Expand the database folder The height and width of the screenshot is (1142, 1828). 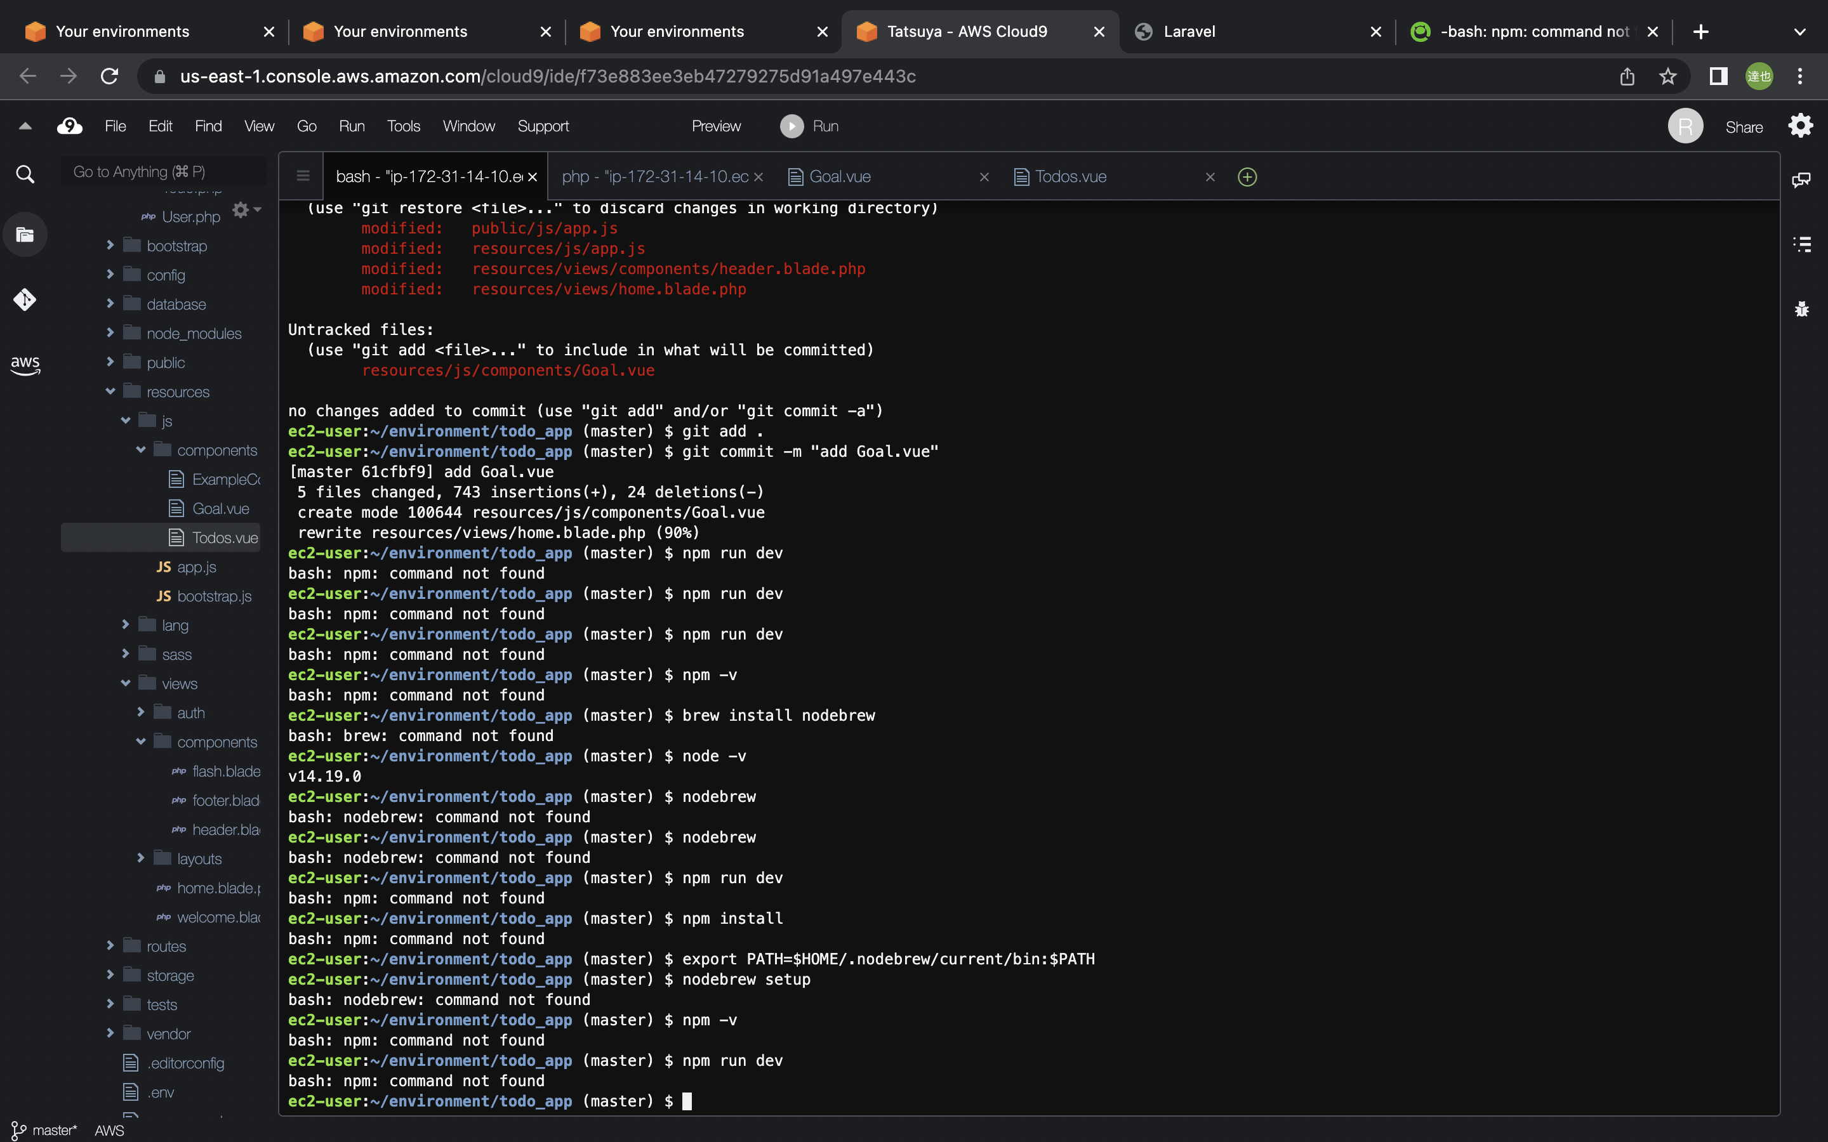coord(110,304)
